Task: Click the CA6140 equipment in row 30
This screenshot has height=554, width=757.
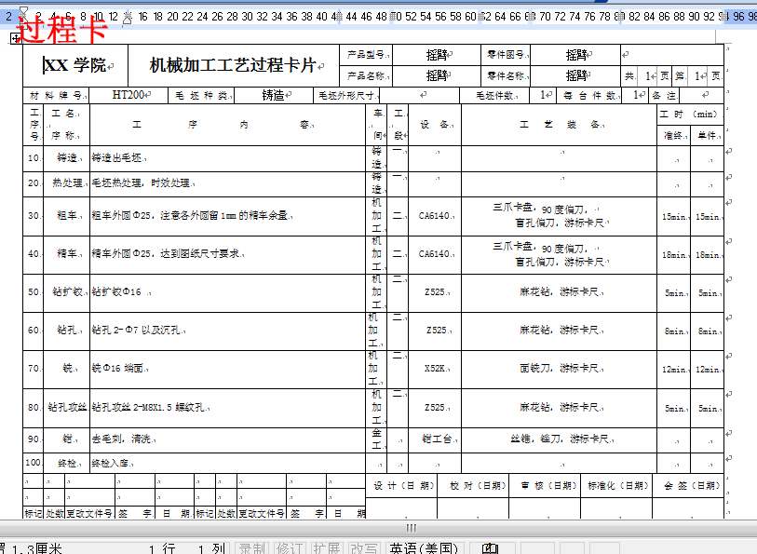Action: pos(434,216)
